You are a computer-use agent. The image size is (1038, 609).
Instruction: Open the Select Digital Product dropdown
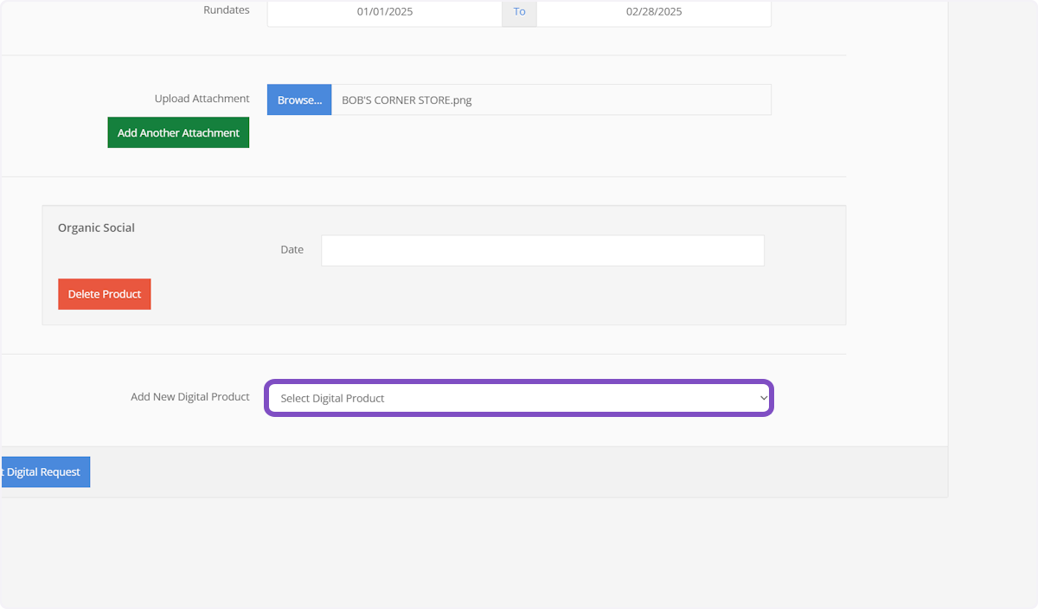pyautogui.click(x=517, y=398)
